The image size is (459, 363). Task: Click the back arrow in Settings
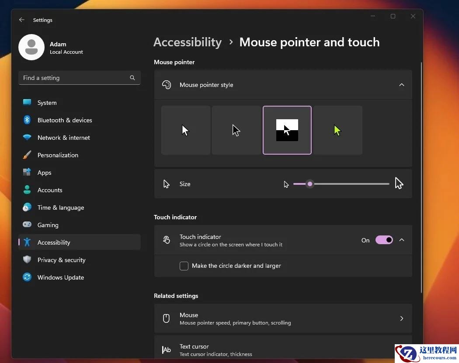pos(22,20)
